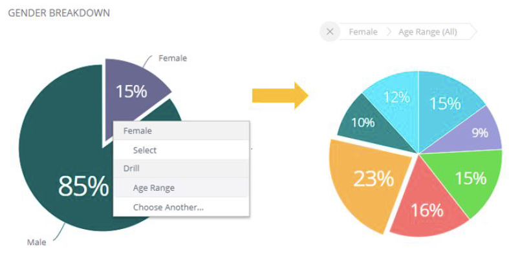Select the cyan 12% pie slice
This screenshot has width=509, height=258.
(x=395, y=97)
